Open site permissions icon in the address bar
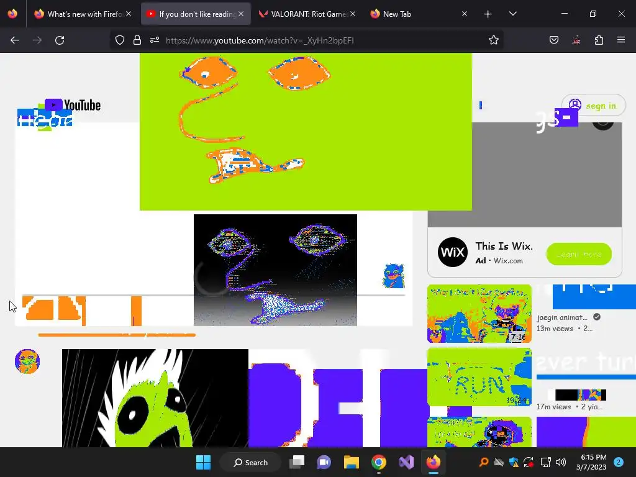This screenshot has height=477, width=636. click(x=155, y=40)
